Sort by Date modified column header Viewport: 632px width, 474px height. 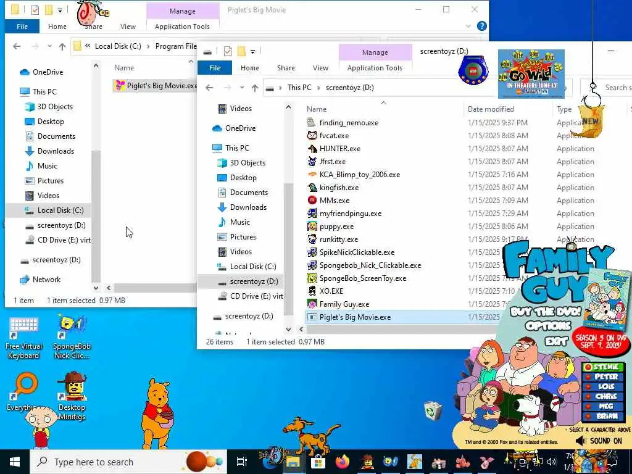[491, 109]
